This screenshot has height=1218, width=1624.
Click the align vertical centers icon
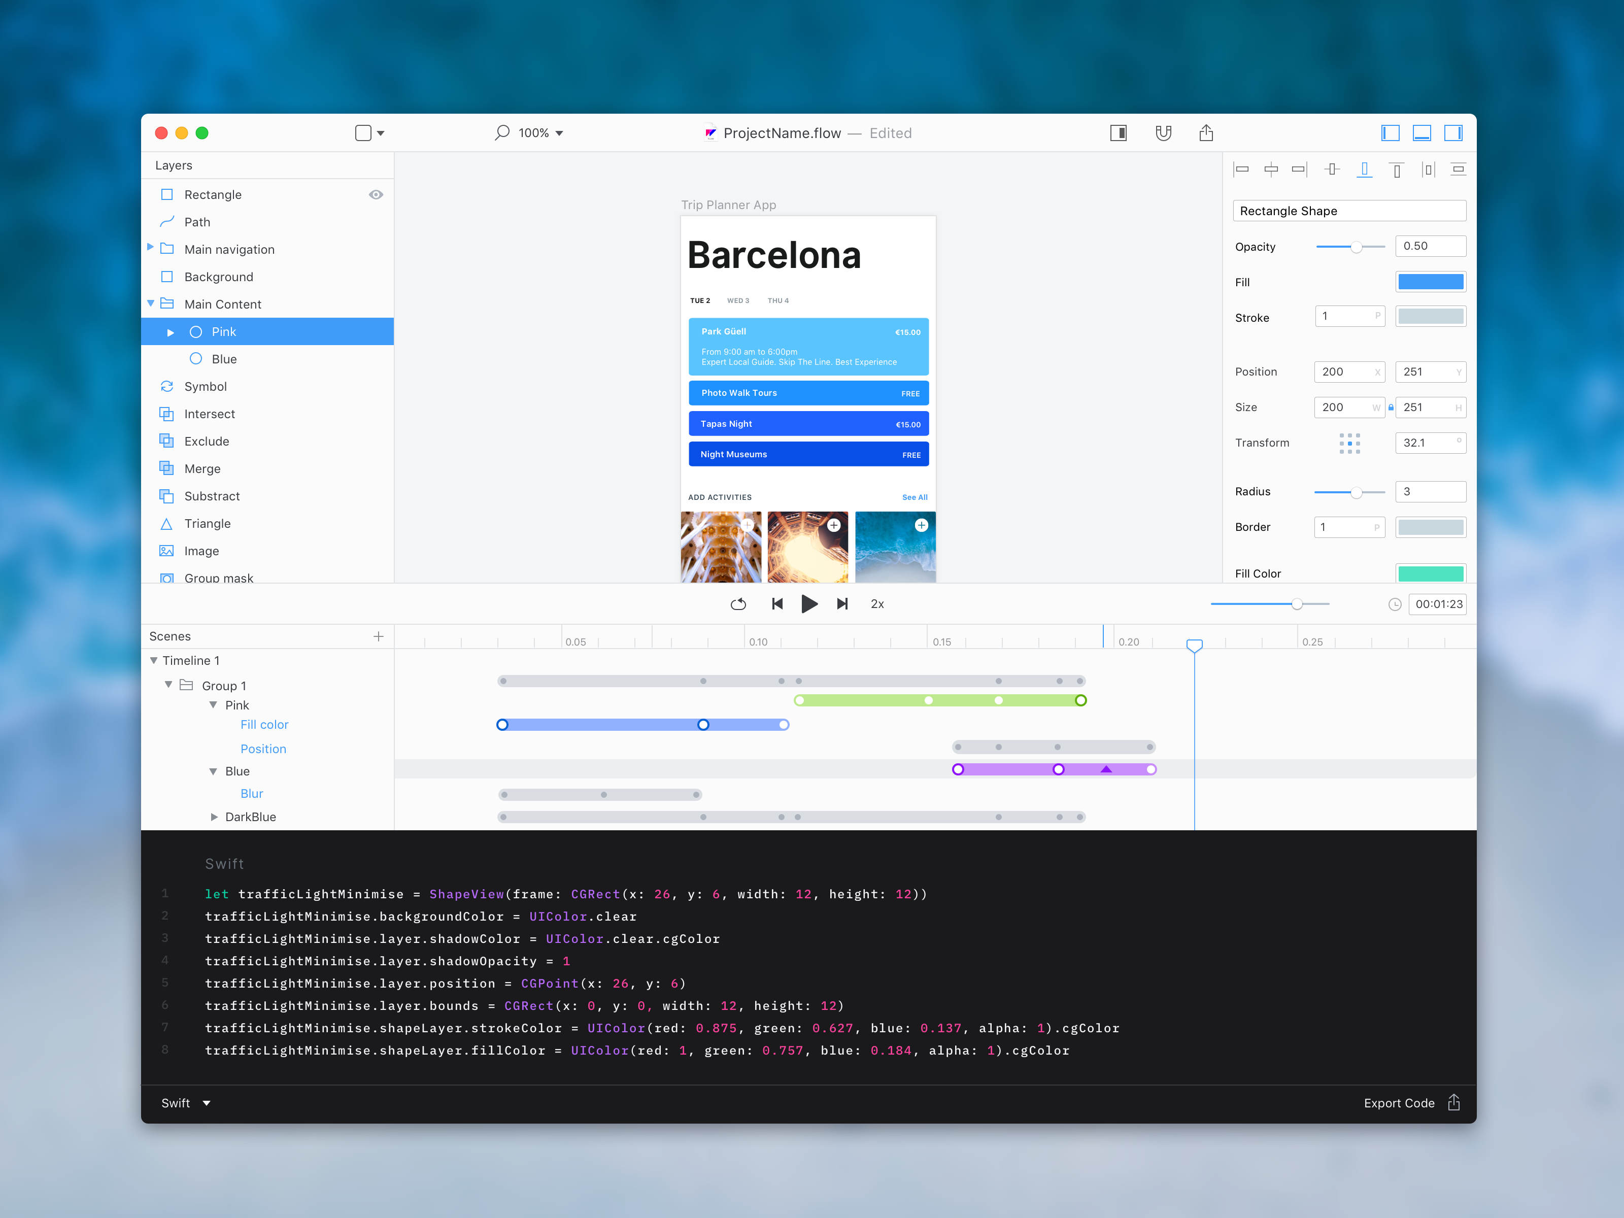1332,170
